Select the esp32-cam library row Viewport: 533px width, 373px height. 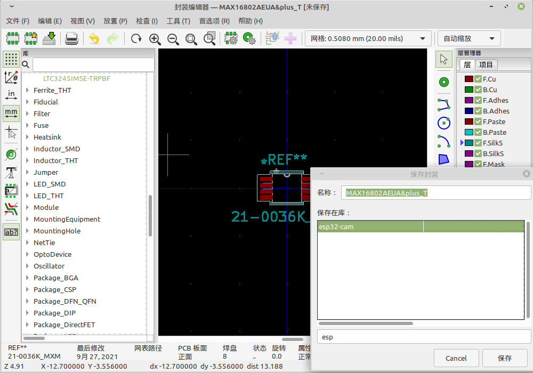pos(421,226)
